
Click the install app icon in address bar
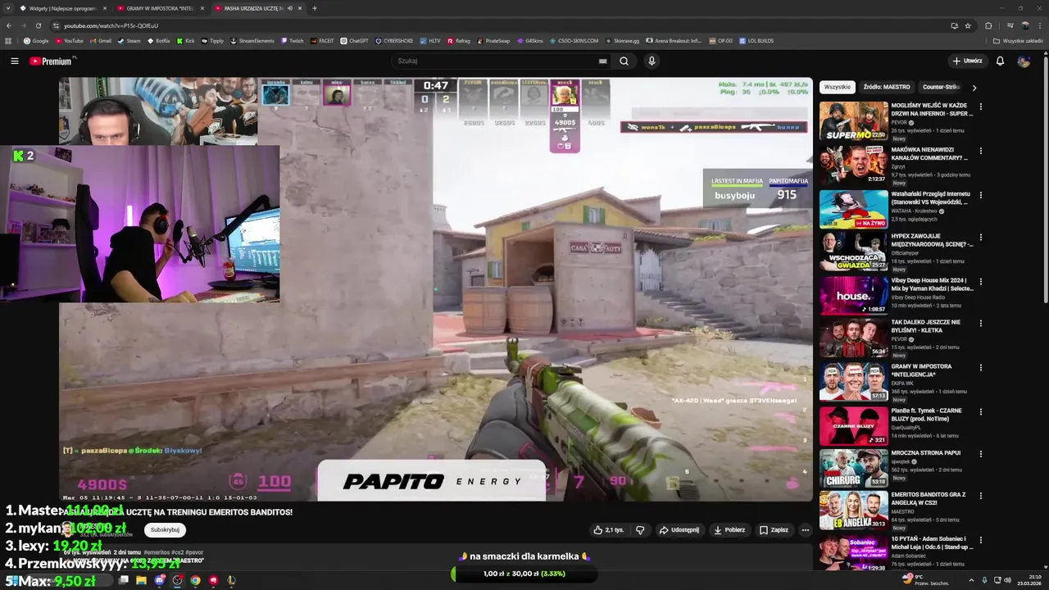pos(954,25)
